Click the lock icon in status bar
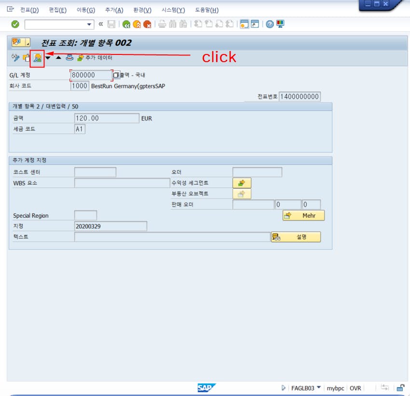Image resolution: width=410 pixels, height=396 pixels. (400, 388)
